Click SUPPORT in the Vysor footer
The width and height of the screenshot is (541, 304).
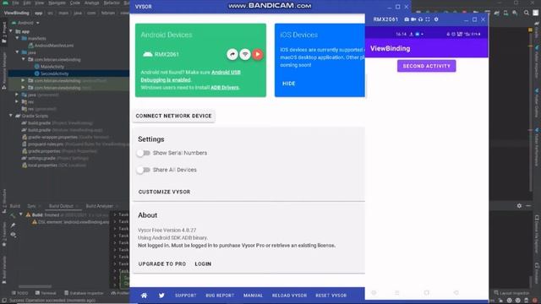186,296
